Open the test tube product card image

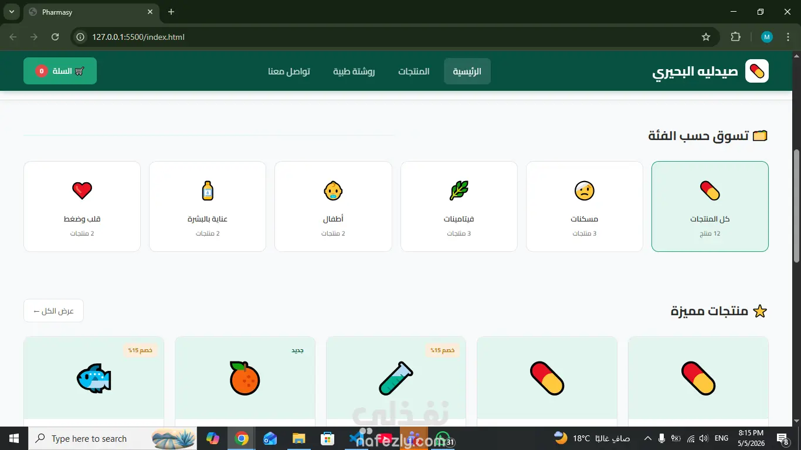(396, 378)
